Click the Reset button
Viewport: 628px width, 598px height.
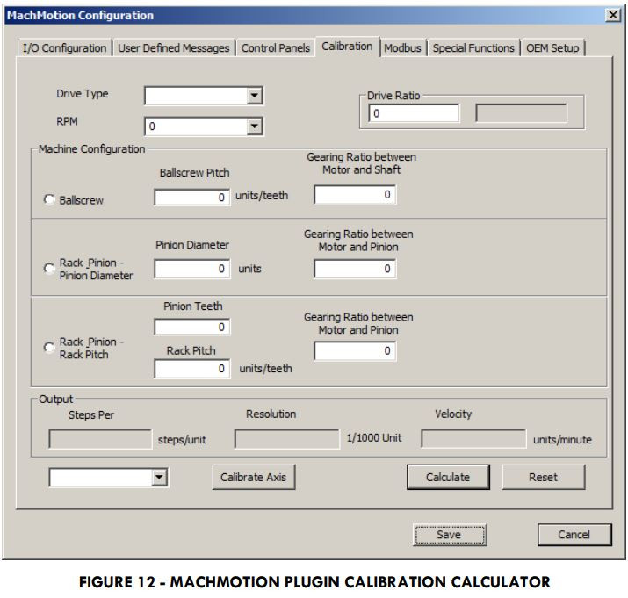[543, 477]
